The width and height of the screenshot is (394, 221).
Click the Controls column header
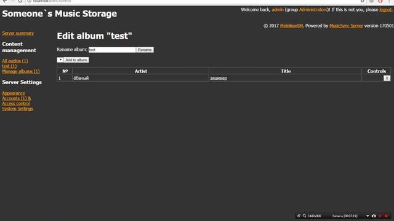pyautogui.click(x=376, y=71)
